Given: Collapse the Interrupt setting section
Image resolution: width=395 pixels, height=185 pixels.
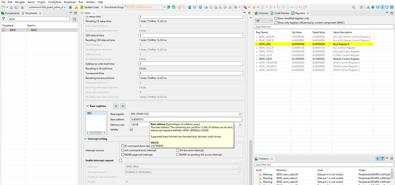Looking at the screenshot, I should (85, 139).
